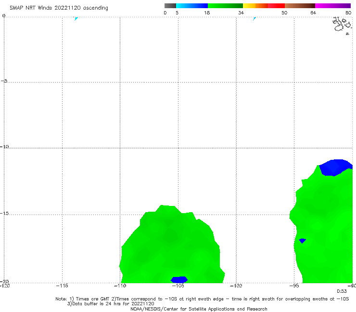
Task: Click the '18' label under the color bar
Action: click(x=207, y=12)
